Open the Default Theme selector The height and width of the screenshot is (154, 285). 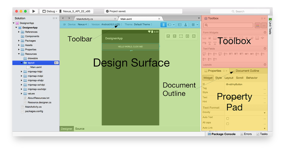[x=143, y=25]
